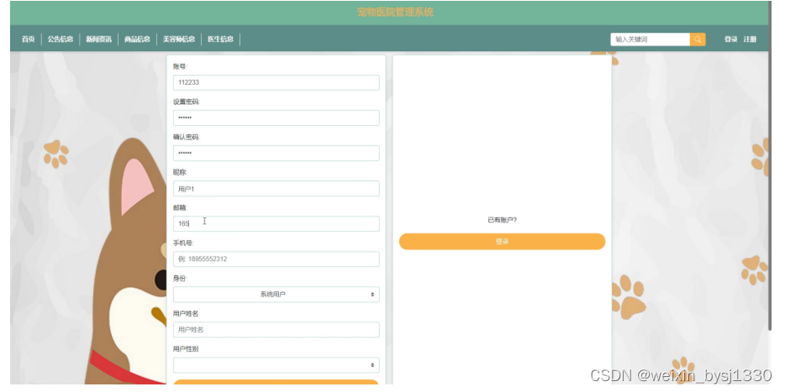Click the 已有账户? text
This screenshot has height=392, width=785.
[x=502, y=220]
